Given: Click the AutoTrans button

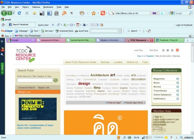Looking at the screenshot, I should (x=81, y=31).
